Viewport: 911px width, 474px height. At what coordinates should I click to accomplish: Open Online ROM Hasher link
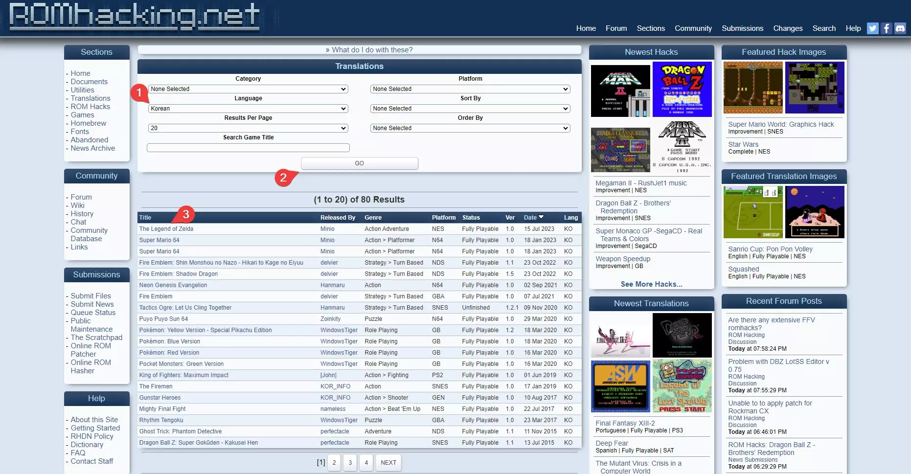click(91, 366)
